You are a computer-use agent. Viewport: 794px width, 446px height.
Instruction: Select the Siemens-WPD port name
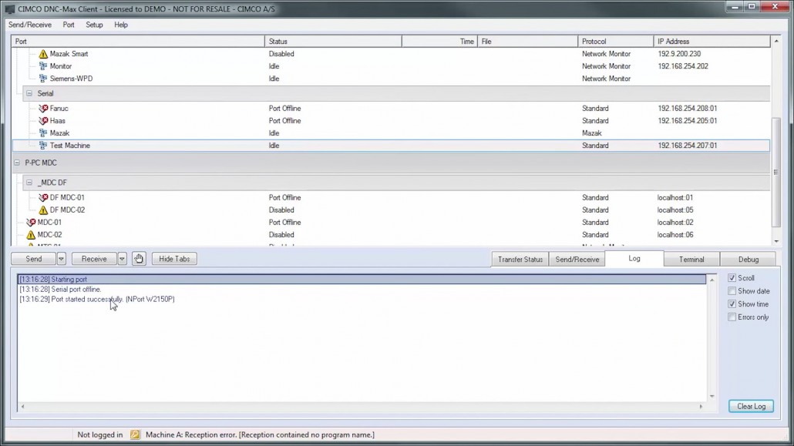point(71,79)
